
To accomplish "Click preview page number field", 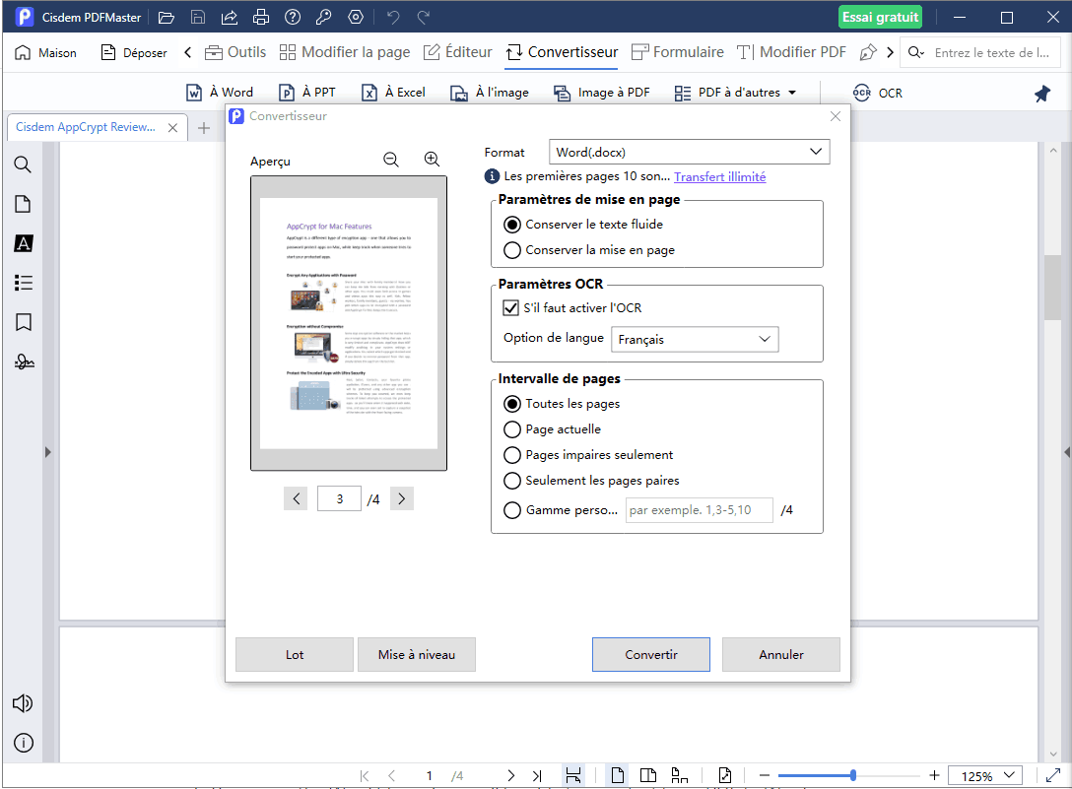I will click(339, 499).
